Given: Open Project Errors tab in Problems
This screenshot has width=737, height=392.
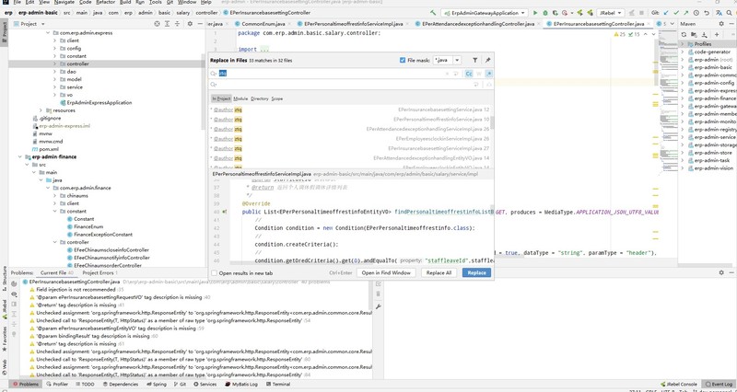Looking at the screenshot, I should tap(99, 272).
